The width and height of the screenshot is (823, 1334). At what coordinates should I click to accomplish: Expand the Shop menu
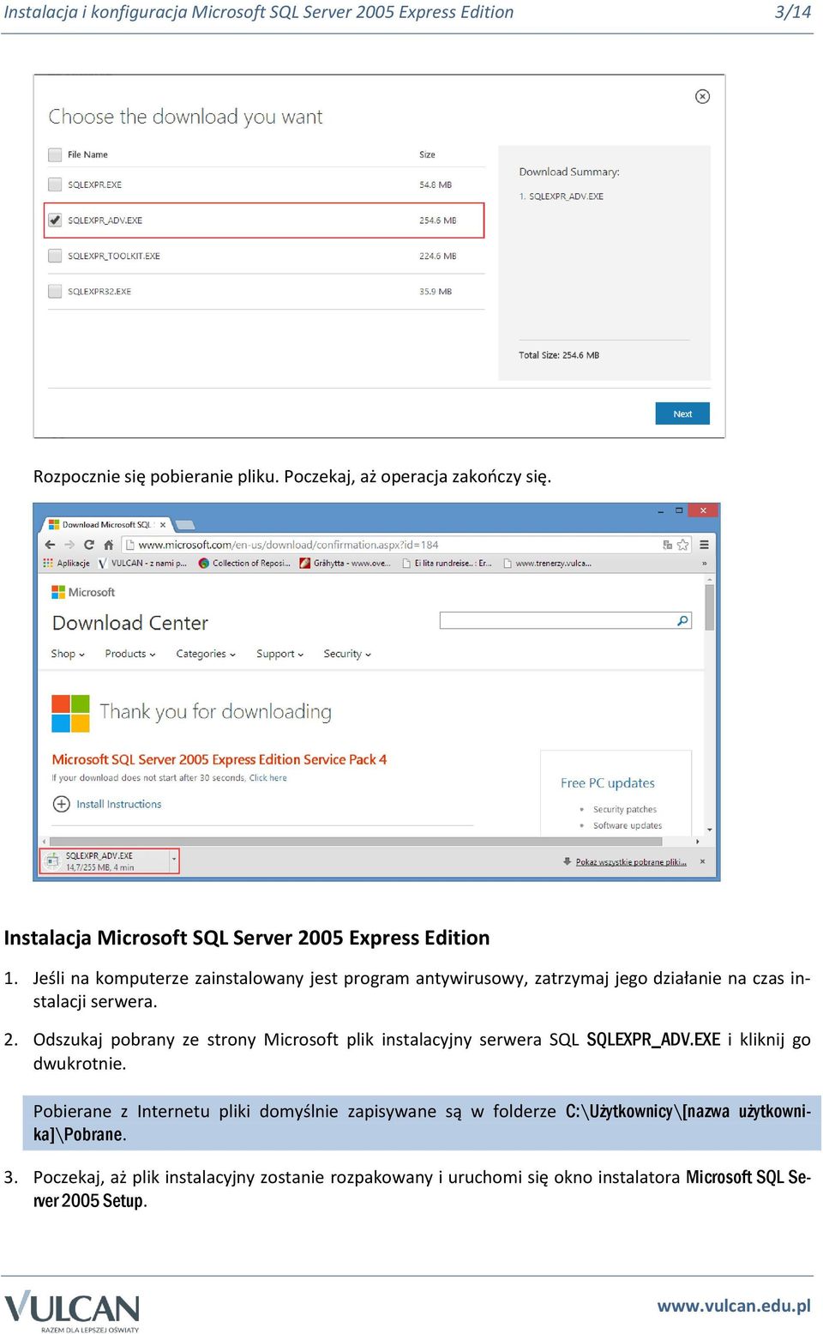tap(68, 654)
